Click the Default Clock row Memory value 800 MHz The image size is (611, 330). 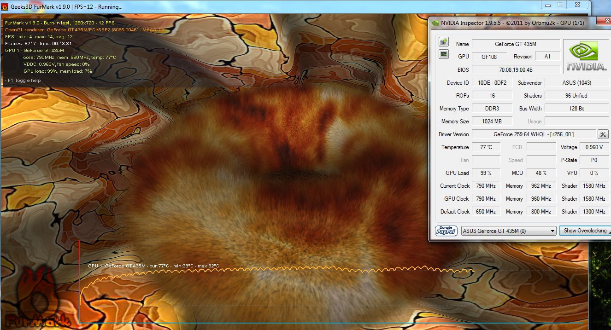(541, 212)
